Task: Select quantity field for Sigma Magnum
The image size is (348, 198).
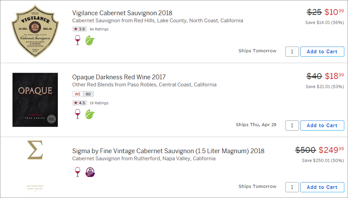Action: [292, 187]
